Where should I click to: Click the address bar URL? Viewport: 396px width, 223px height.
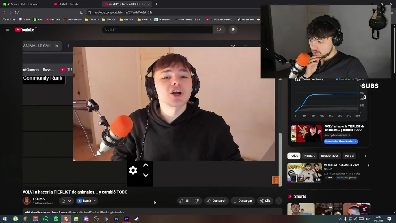pyautogui.click(x=123, y=12)
